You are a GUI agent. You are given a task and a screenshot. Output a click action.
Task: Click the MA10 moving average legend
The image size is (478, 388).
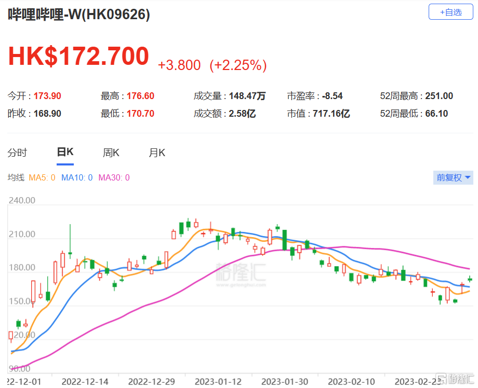[77, 177]
